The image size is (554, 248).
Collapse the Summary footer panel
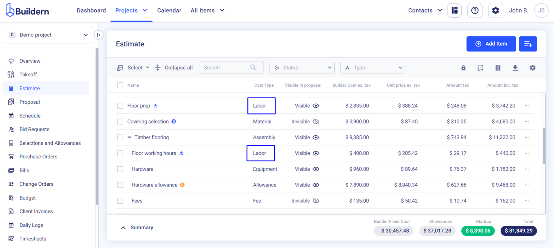click(x=123, y=227)
